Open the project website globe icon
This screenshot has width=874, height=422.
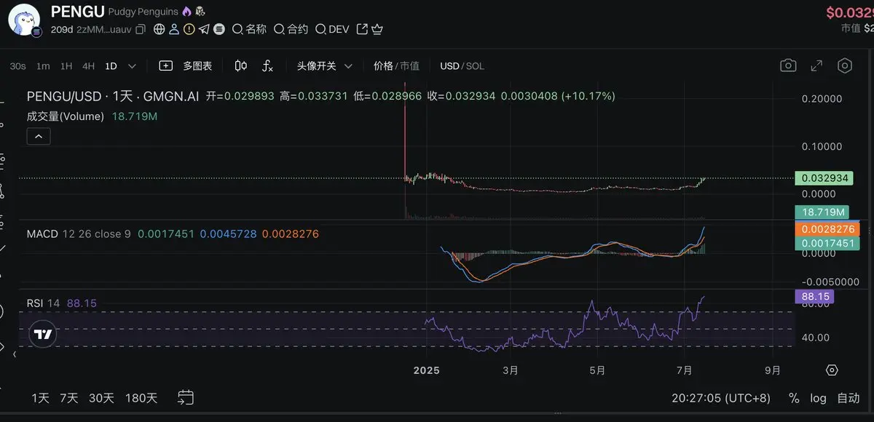point(160,29)
